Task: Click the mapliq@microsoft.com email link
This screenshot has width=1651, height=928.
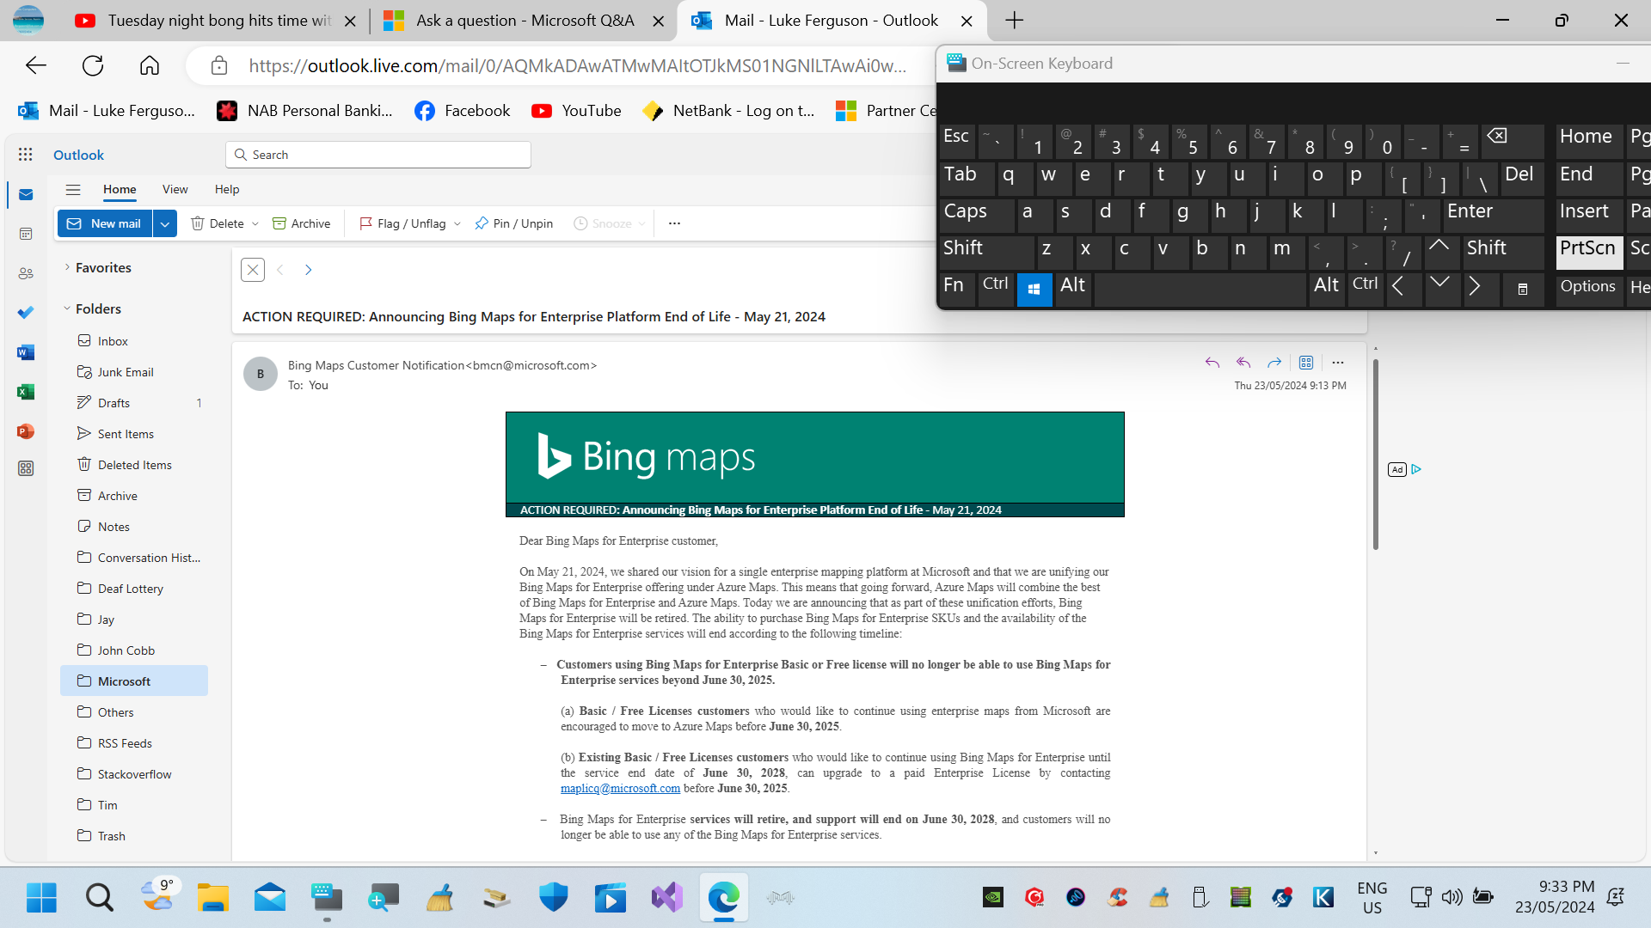Action: point(620,787)
